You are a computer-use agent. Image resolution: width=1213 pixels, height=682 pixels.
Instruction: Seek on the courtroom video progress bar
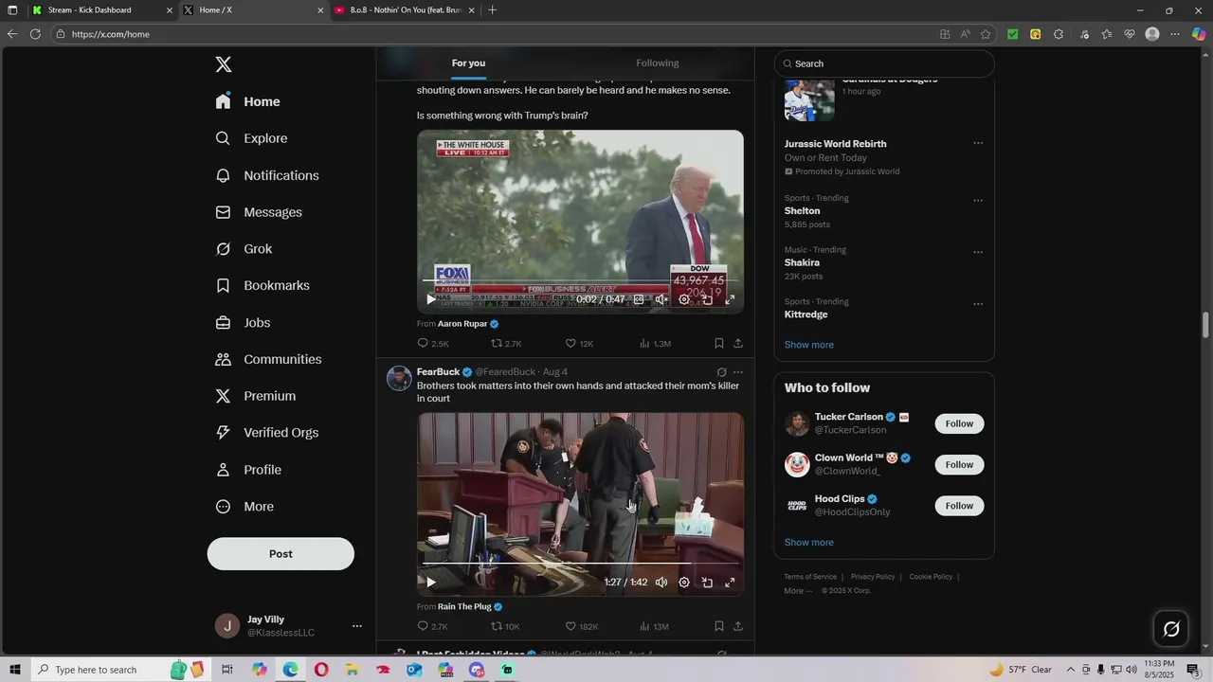pos(580,564)
